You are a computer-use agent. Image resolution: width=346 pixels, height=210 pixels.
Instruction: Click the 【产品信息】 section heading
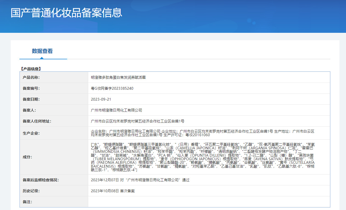tap(31, 69)
